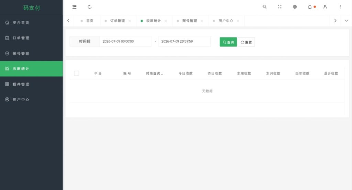Click the 昨日收款 column header
The image size is (352, 190).
214,73
